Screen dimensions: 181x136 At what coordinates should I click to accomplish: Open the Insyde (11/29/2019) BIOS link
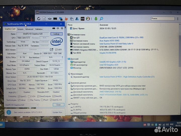coord(108,53)
